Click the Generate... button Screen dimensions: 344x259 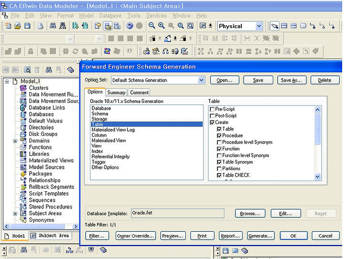coord(260,236)
